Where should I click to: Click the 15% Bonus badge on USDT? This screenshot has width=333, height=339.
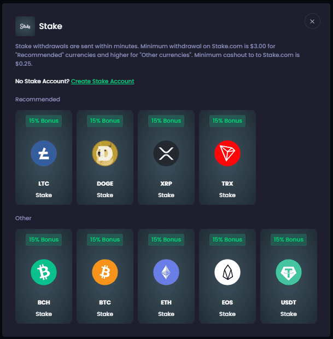(x=289, y=239)
